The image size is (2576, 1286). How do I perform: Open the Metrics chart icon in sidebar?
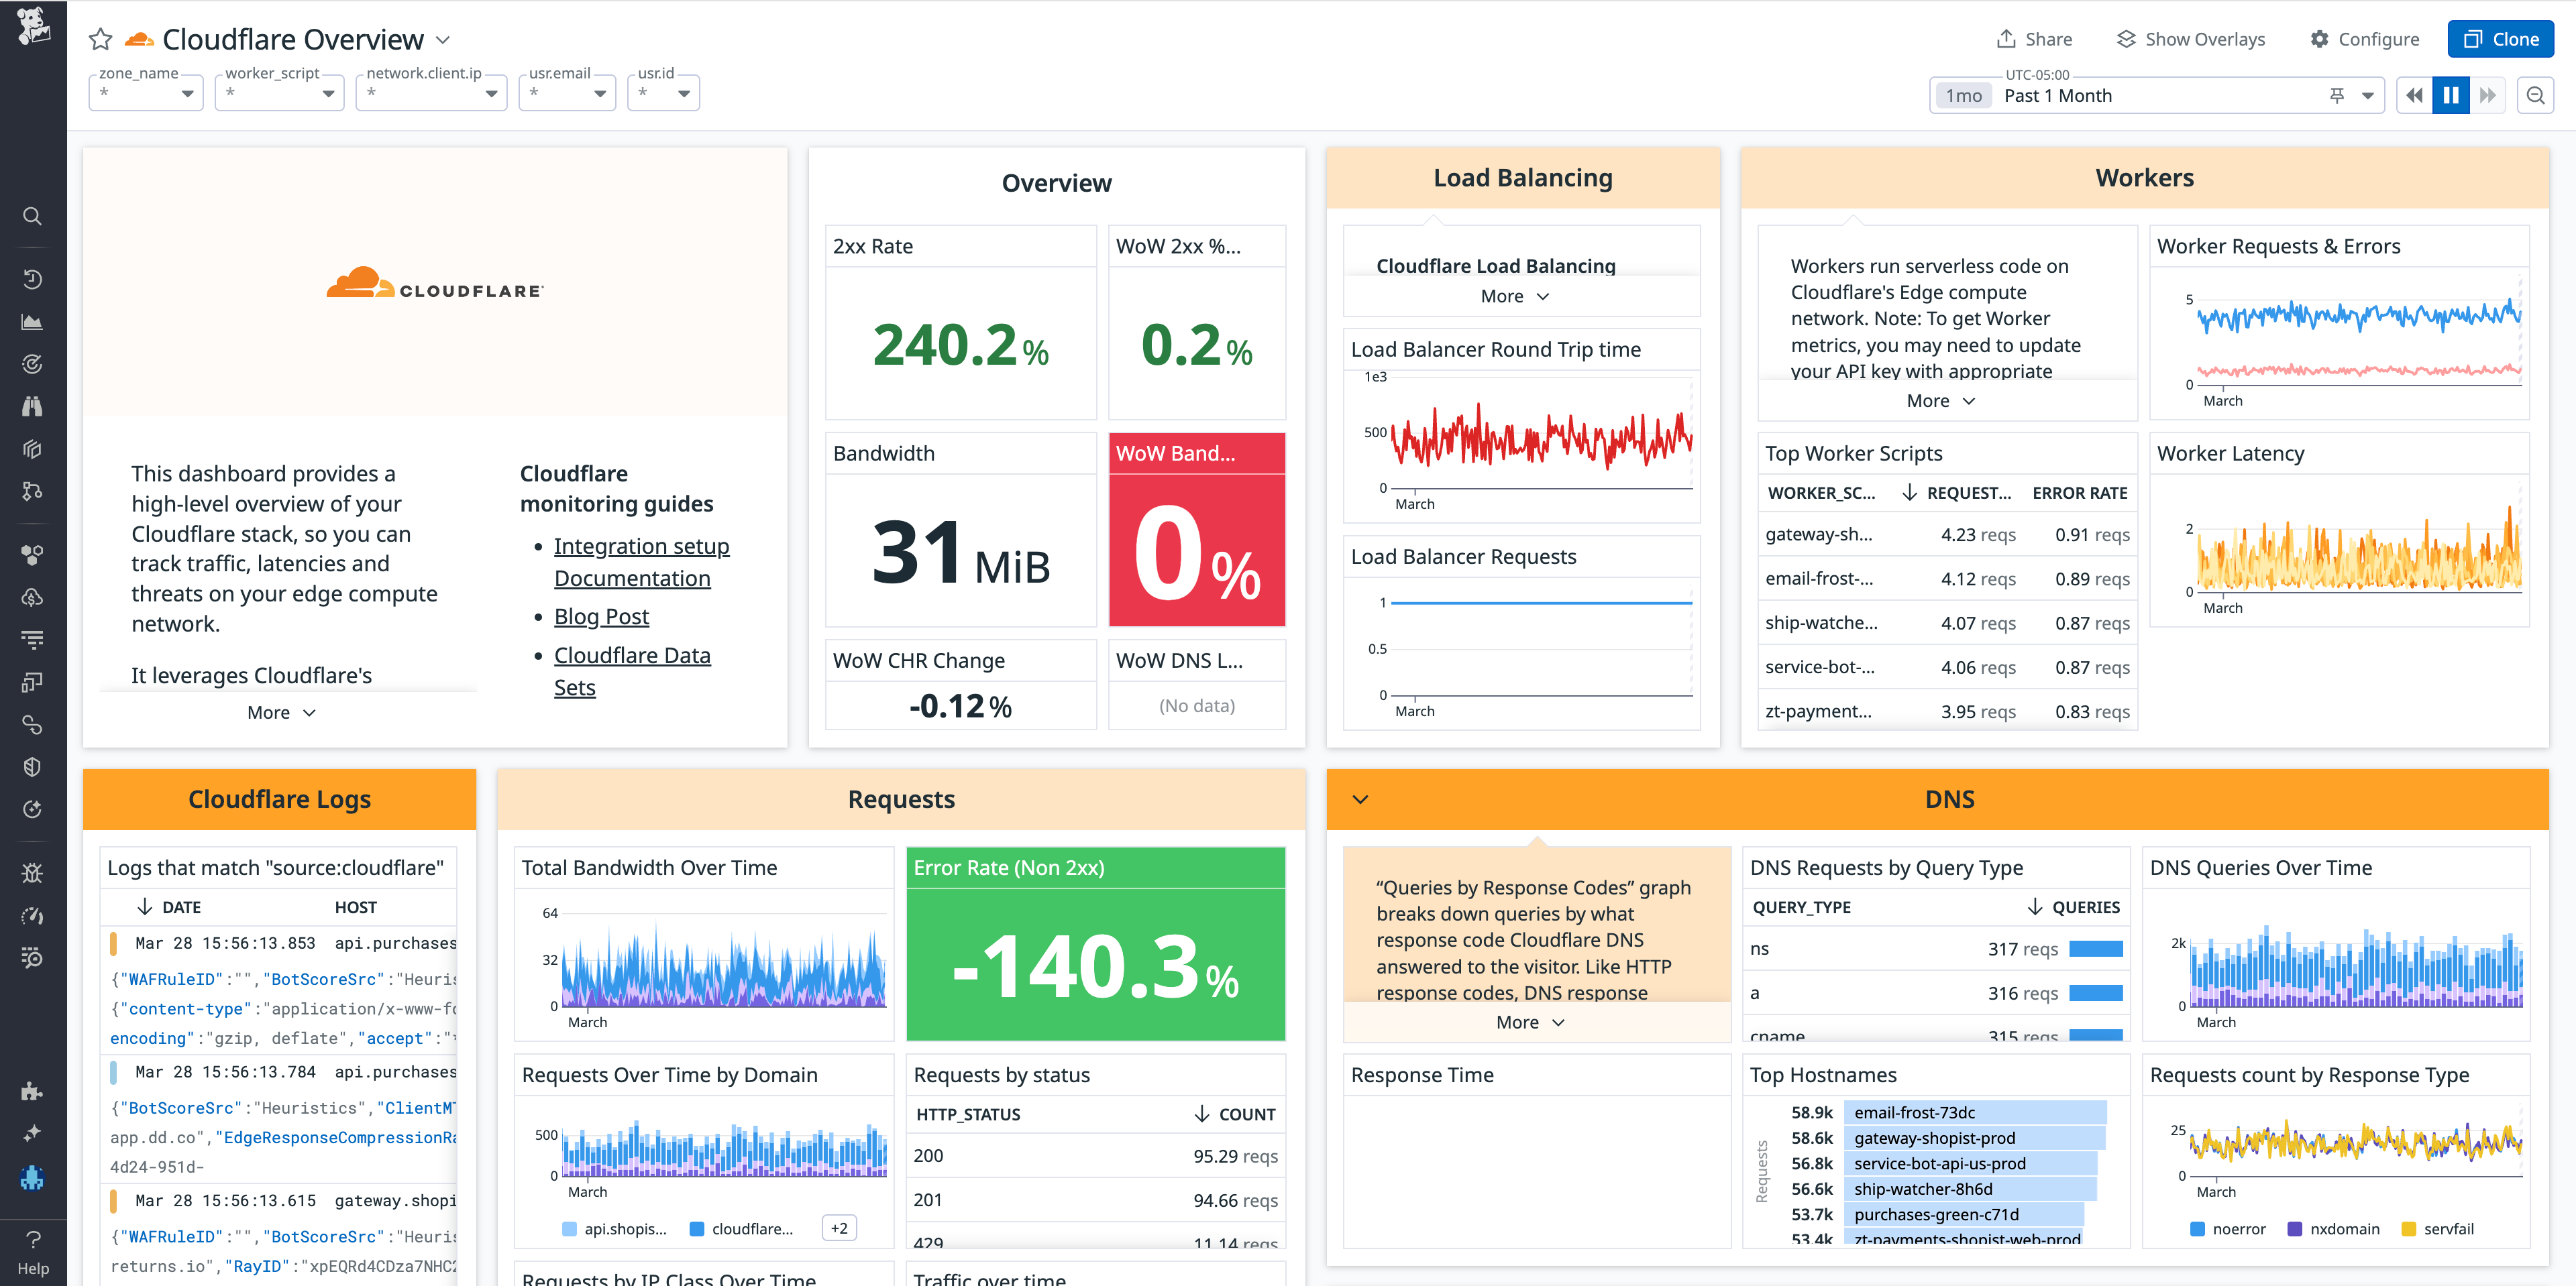(32, 322)
